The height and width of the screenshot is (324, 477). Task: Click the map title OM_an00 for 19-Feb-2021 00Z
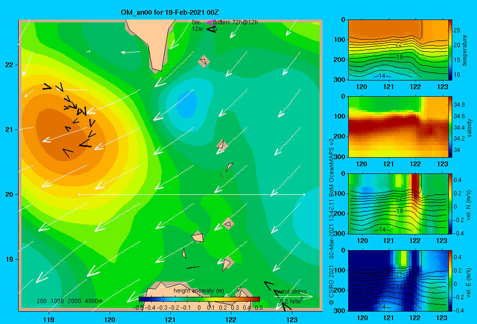tap(170, 12)
